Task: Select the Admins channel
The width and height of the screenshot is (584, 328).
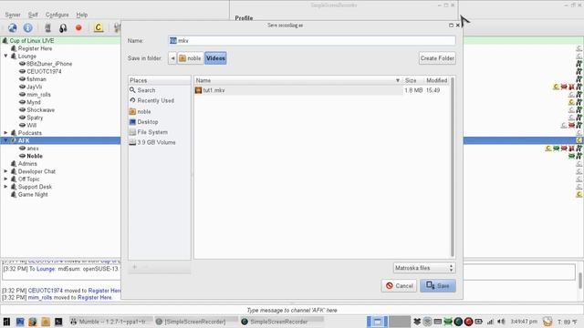Action: coord(27,164)
